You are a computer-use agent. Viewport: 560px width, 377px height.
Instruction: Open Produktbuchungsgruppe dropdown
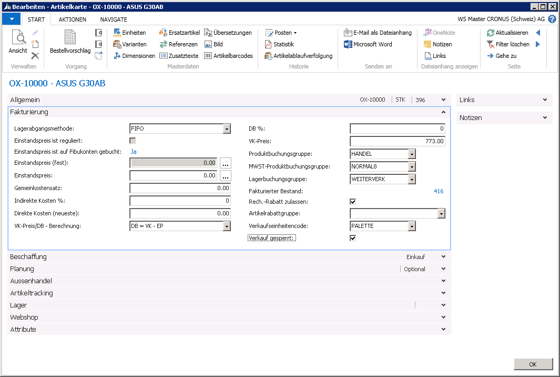[412, 154]
